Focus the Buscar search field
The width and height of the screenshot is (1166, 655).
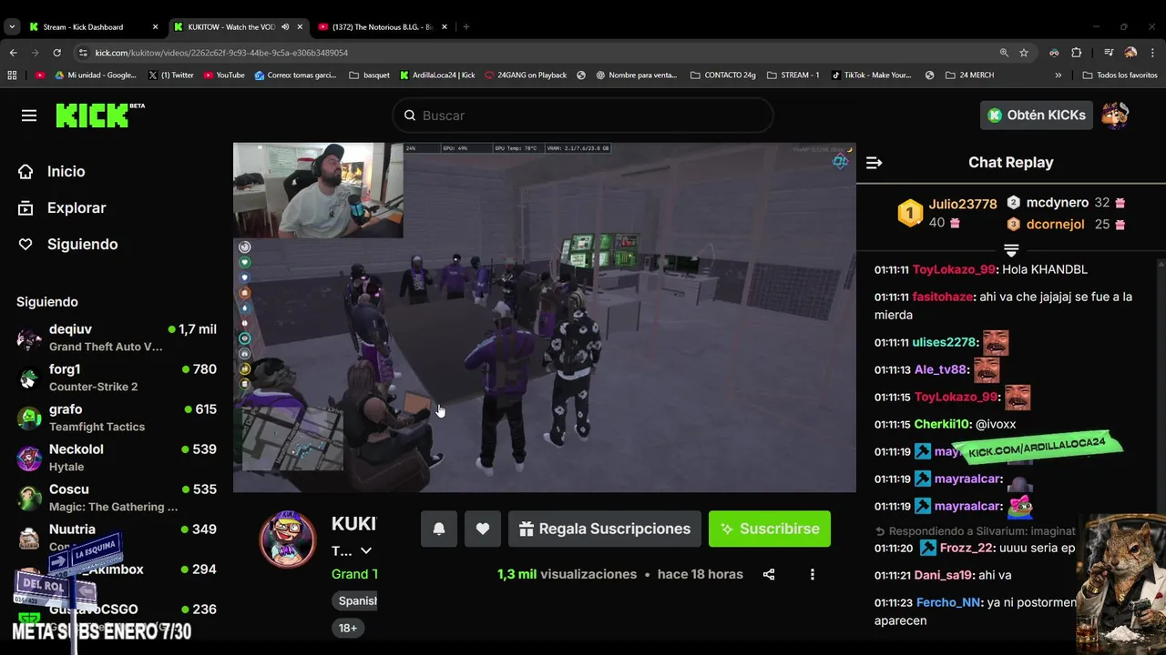tap(583, 116)
